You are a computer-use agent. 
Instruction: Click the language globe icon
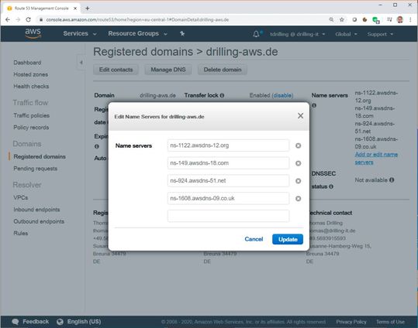pos(60,322)
